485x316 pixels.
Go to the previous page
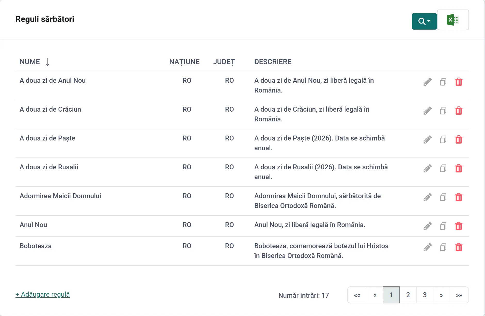click(x=375, y=295)
